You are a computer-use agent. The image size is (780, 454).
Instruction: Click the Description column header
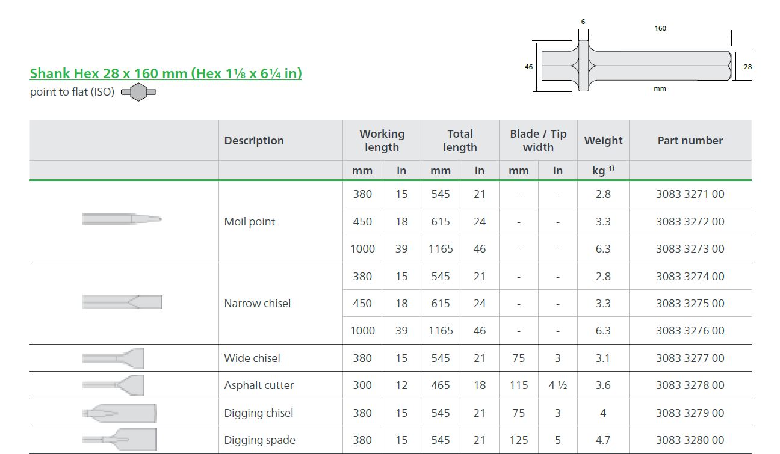pyautogui.click(x=254, y=140)
